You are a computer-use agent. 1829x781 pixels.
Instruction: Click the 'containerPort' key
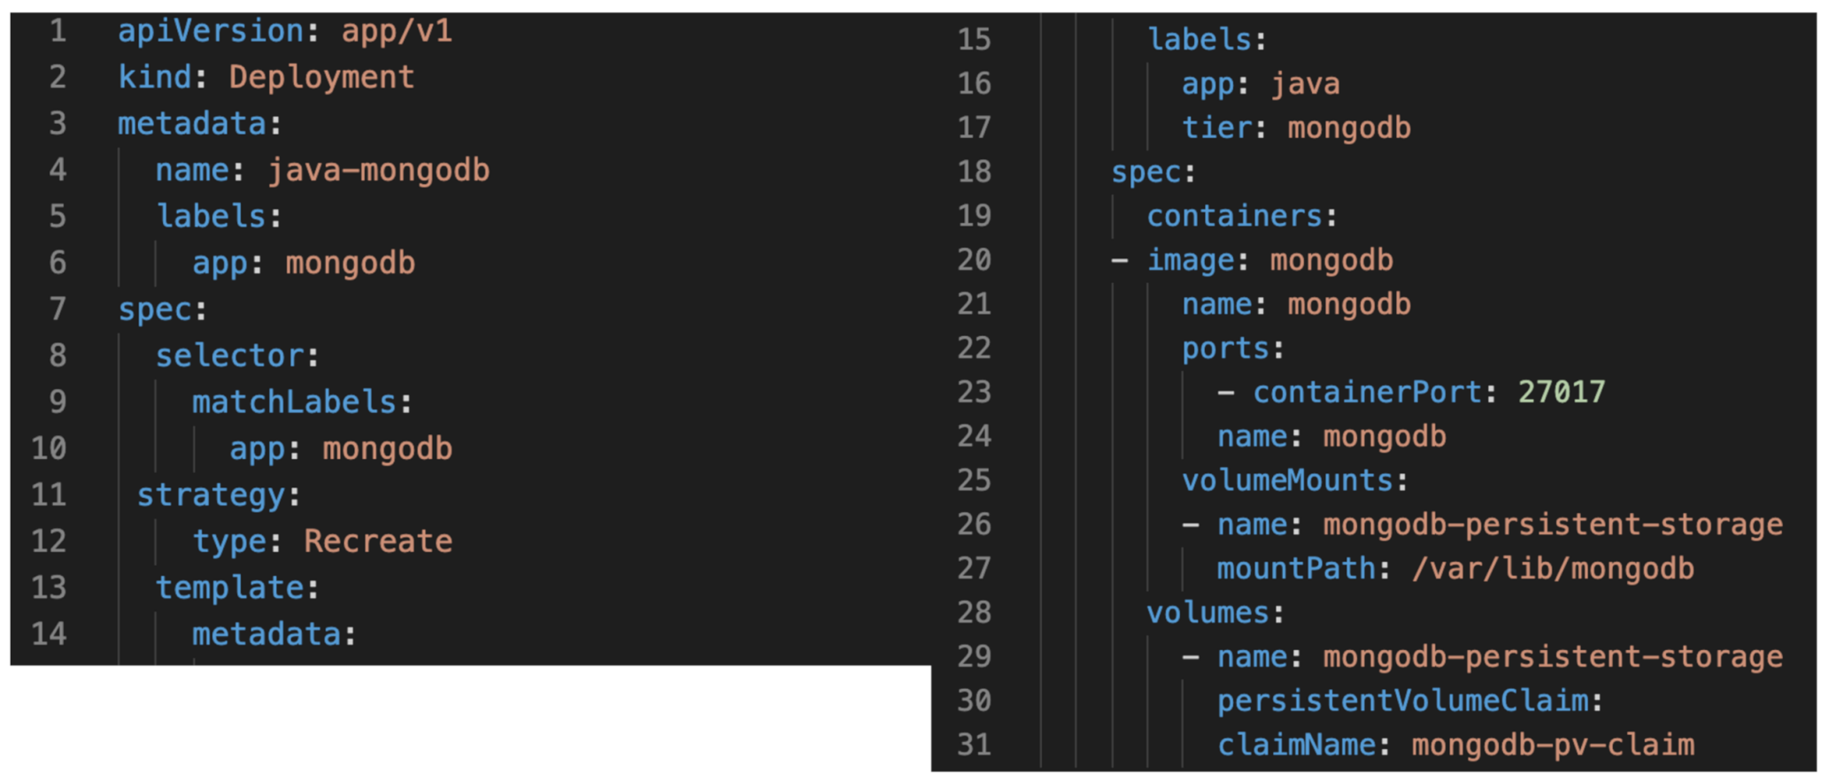tap(1367, 392)
